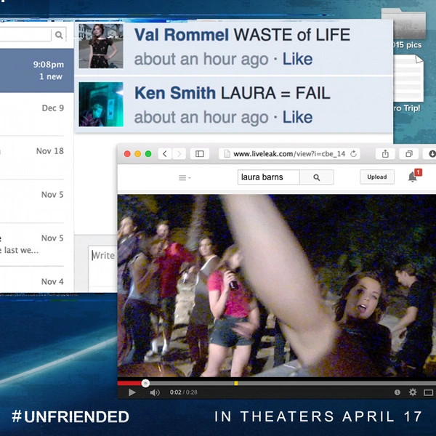Click into the laura barns search field

pyautogui.click(x=269, y=177)
